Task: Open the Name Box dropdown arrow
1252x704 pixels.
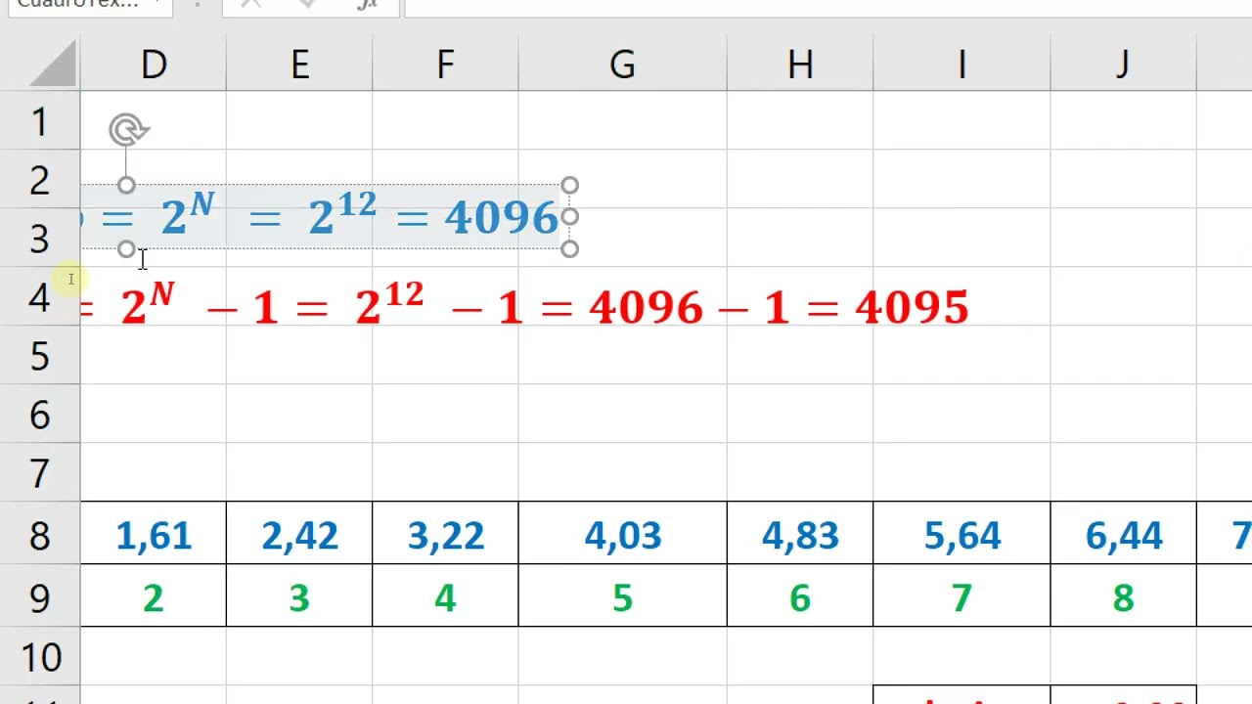Action: tap(156, 4)
